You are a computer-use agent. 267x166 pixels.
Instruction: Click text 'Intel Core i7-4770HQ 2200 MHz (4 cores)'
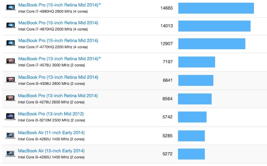point(53,47)
